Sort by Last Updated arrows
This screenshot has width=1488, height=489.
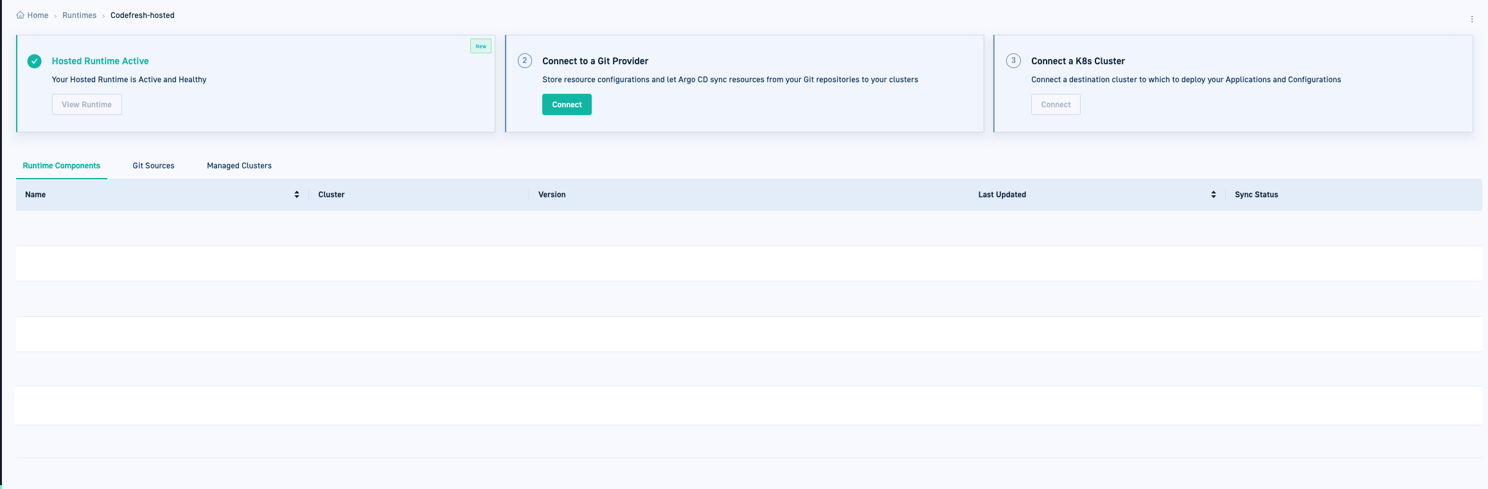coord(1213,195)
